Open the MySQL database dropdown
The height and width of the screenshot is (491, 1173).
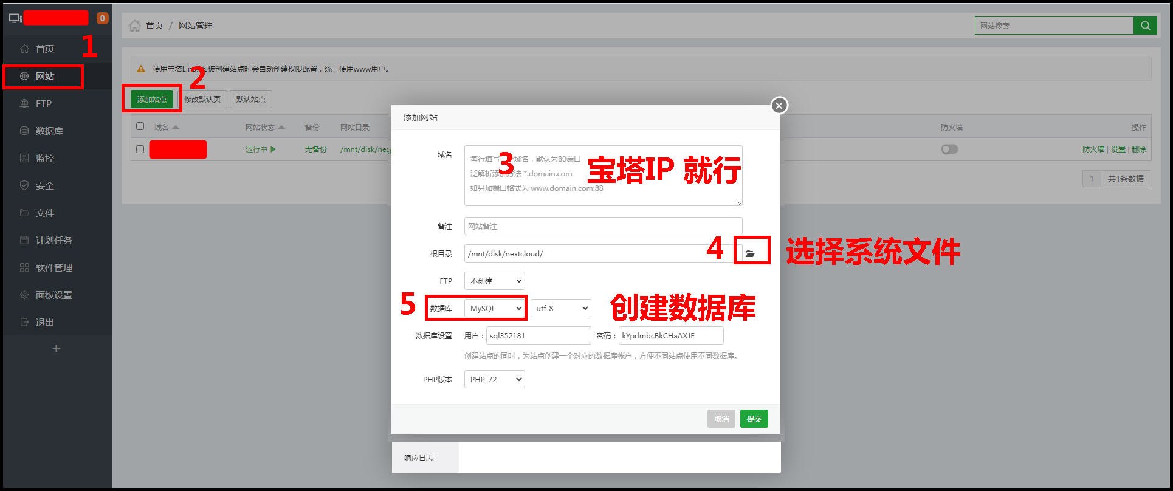click(x=495, y=308)
